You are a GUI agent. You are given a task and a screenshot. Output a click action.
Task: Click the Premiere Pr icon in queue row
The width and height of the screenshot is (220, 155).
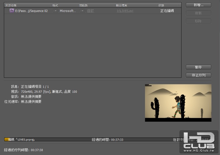pos(12,11)
